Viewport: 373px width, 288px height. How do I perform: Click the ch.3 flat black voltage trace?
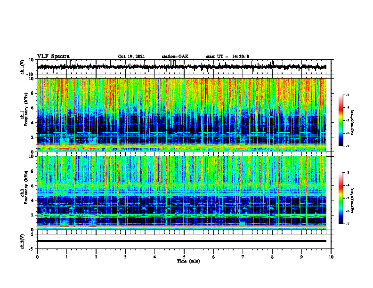[x=181, y=241]
